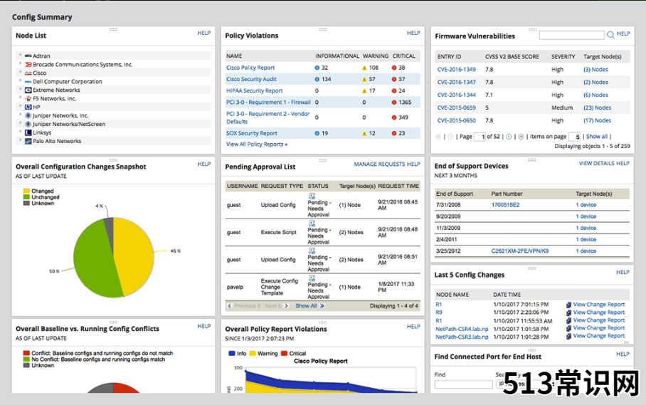646x405 pixels.
Task: Open View Change Report for R9
Action: pos(598,312)
